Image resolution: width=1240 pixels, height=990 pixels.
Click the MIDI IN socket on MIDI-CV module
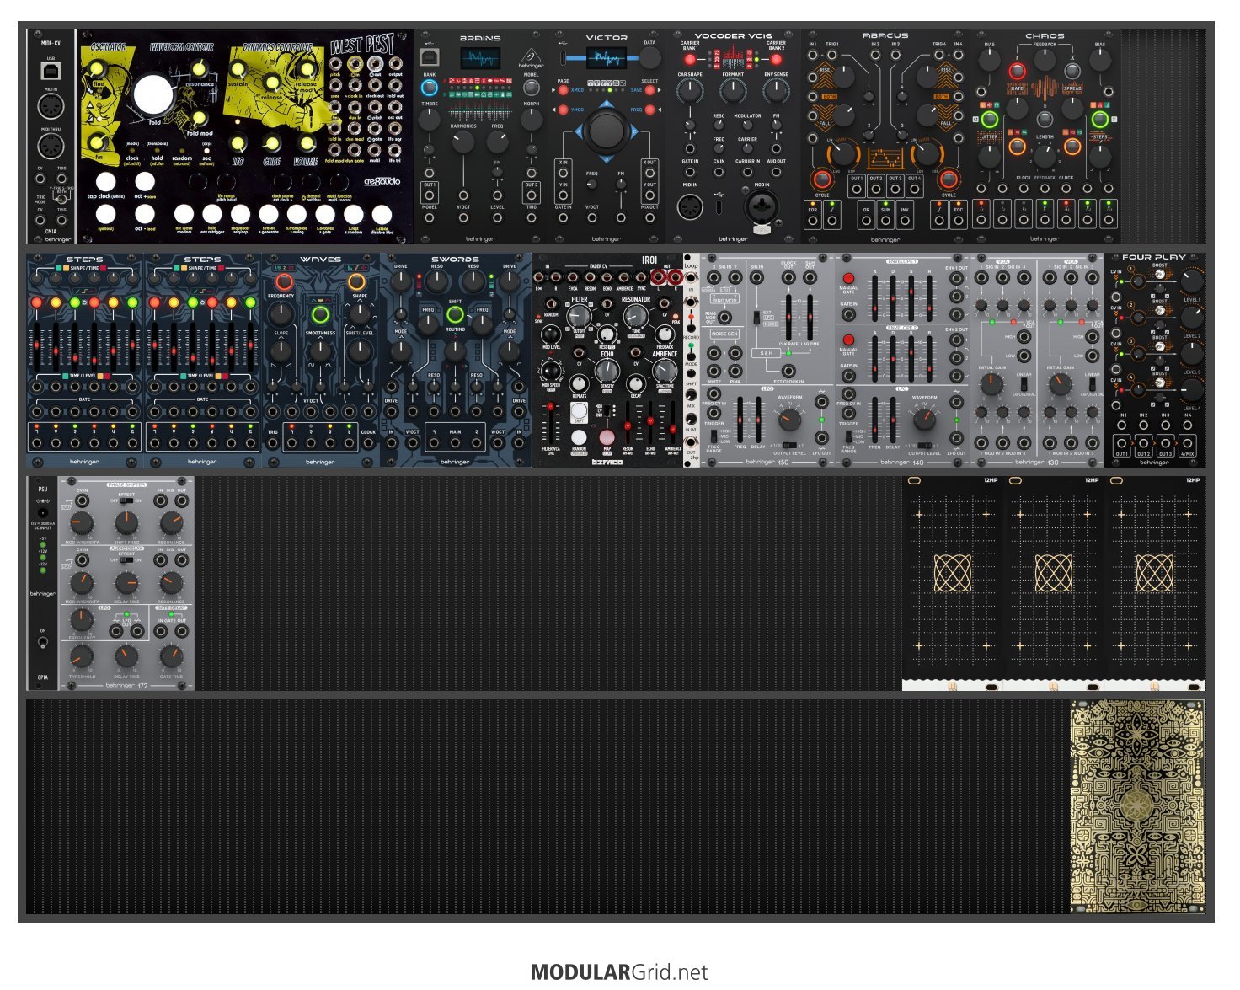(x=51, y=107)
